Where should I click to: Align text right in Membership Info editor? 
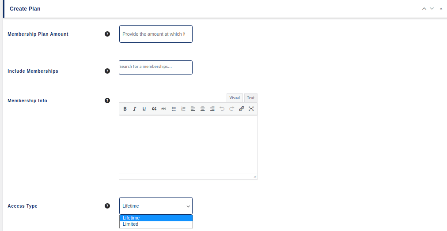pyautogui.click(x=212, y=109)
